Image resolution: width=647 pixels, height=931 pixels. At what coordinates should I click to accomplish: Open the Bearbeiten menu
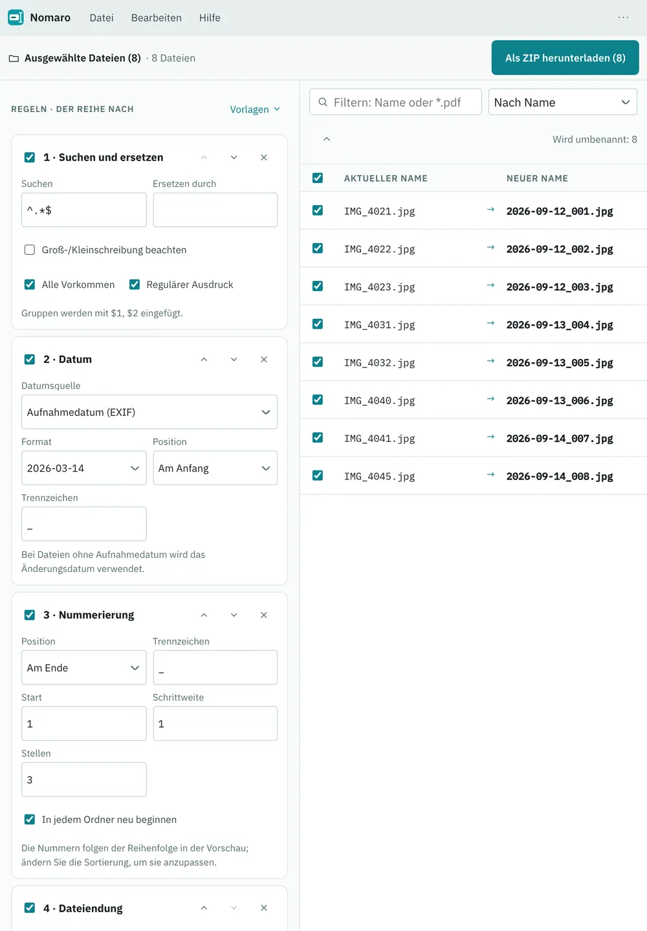(157, 17)
